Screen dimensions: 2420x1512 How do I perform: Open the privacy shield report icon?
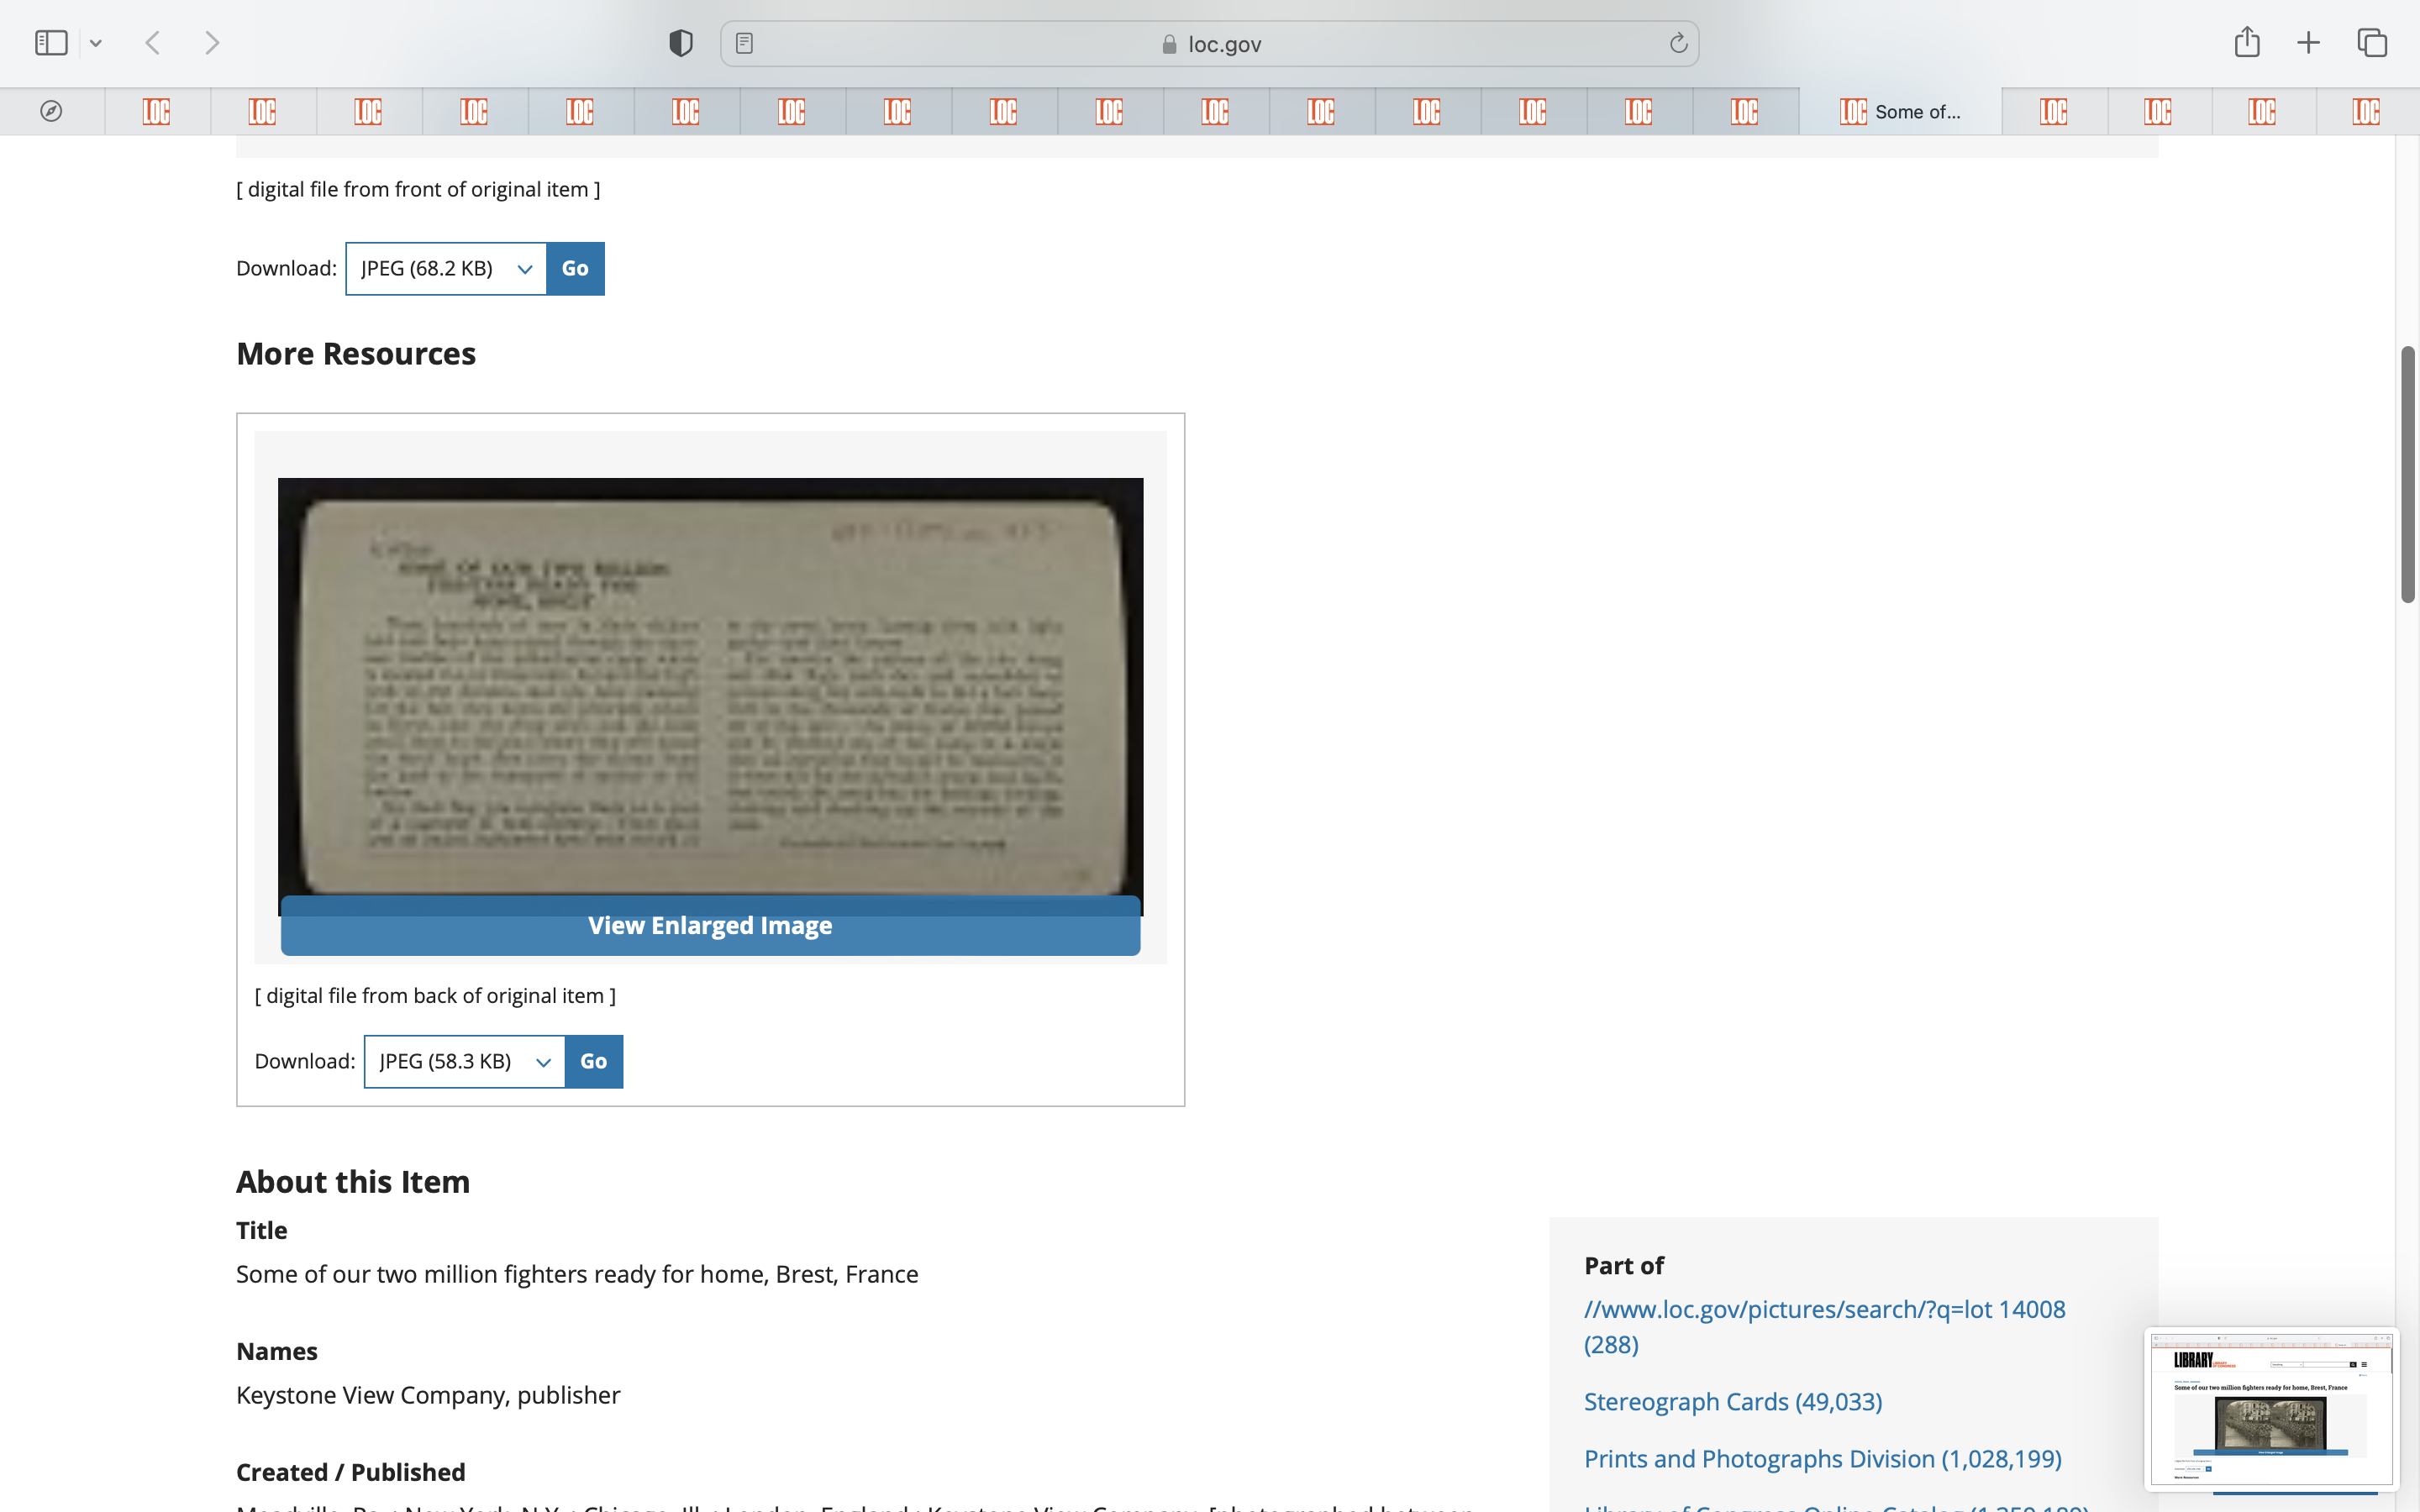click(x=680, y=43)
